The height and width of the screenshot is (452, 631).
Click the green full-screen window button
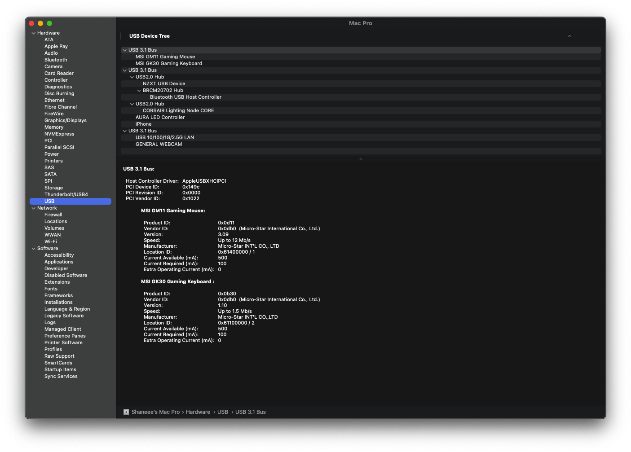tap(49, 23)
